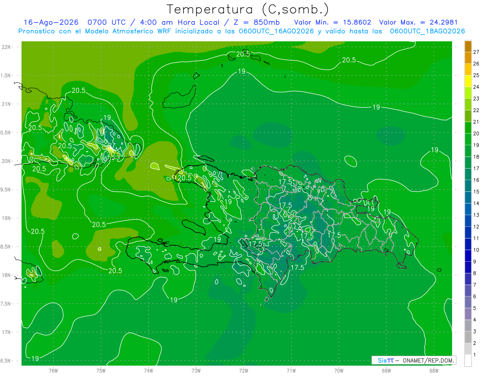The image size is (487, 376).
Task: Click the '18N' latitude axis label
Action: tap(6, 275)
